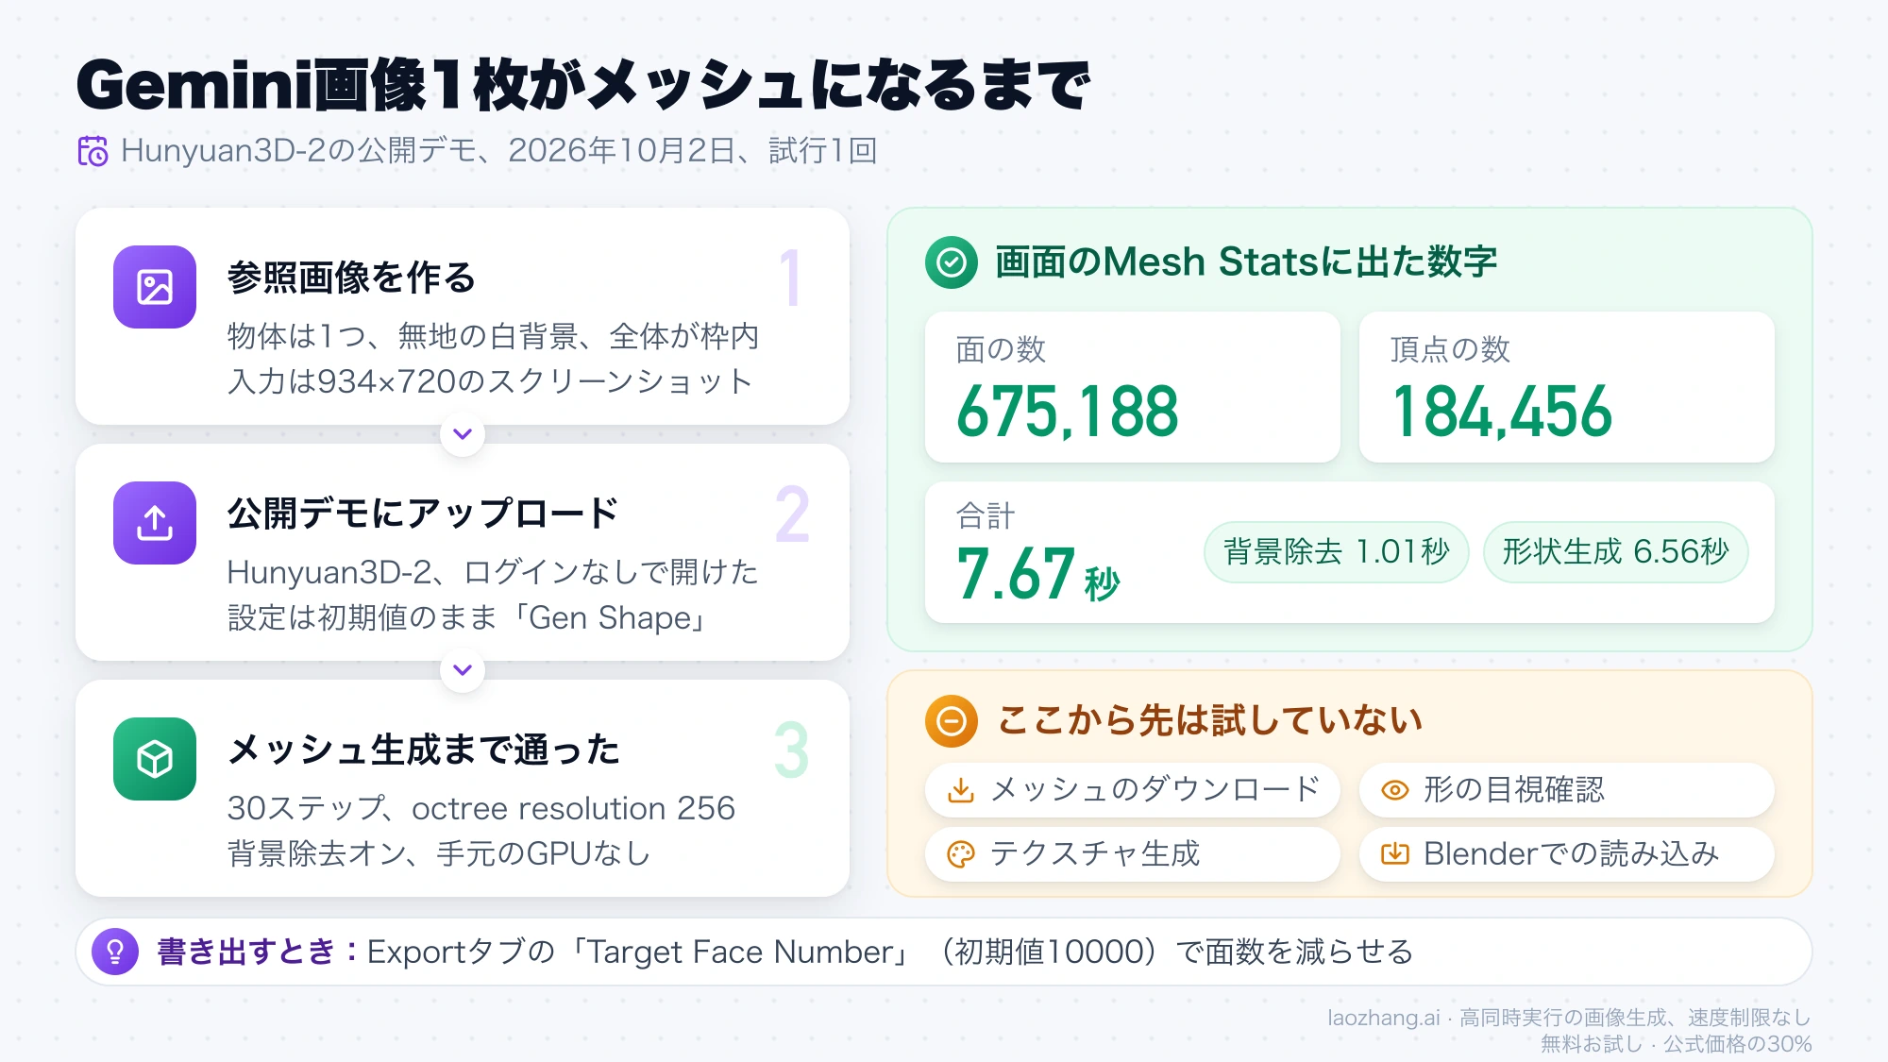The image size is (1888, 1062).
Task: Click the import icon in Blenderでの読み込み
Action: [1395, 854]
